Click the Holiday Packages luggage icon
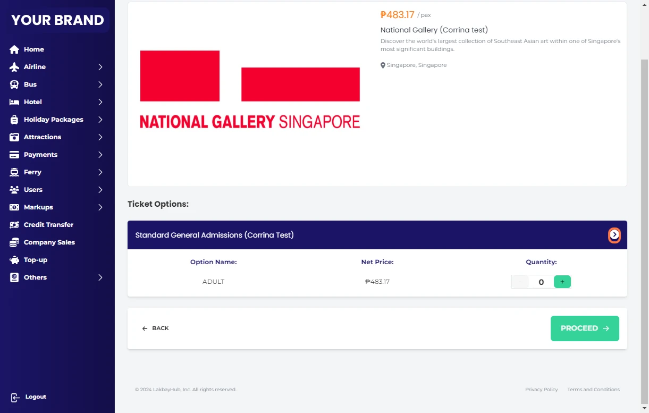 (14, 120)
